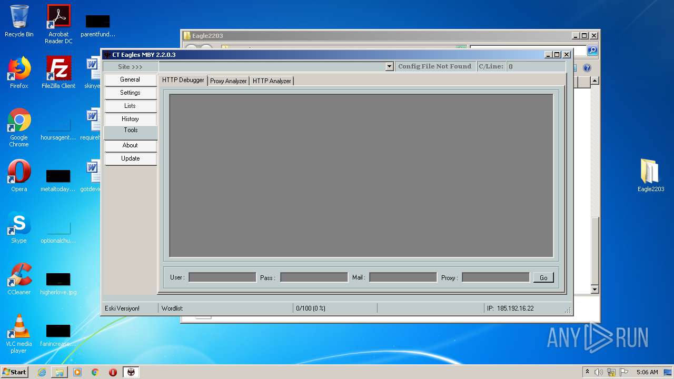Open Windows Media Player taskbar icon
This screenshot has width=674, height=379.
click(x=77, y=372)
